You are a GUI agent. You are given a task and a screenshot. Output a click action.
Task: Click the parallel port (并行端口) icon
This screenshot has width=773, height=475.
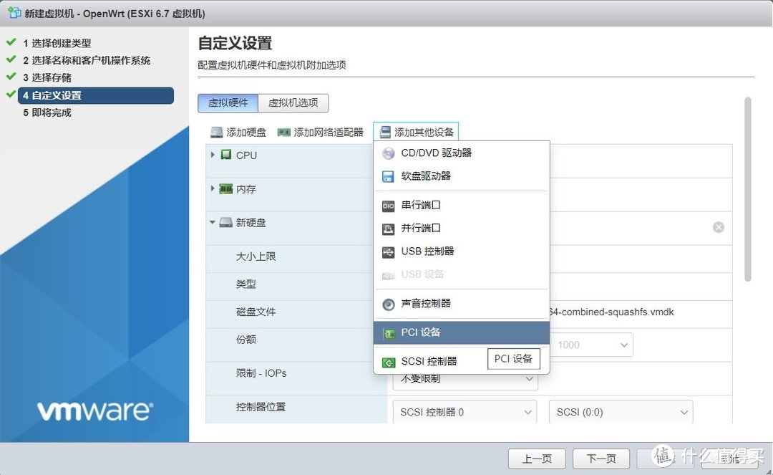point(389,229)
